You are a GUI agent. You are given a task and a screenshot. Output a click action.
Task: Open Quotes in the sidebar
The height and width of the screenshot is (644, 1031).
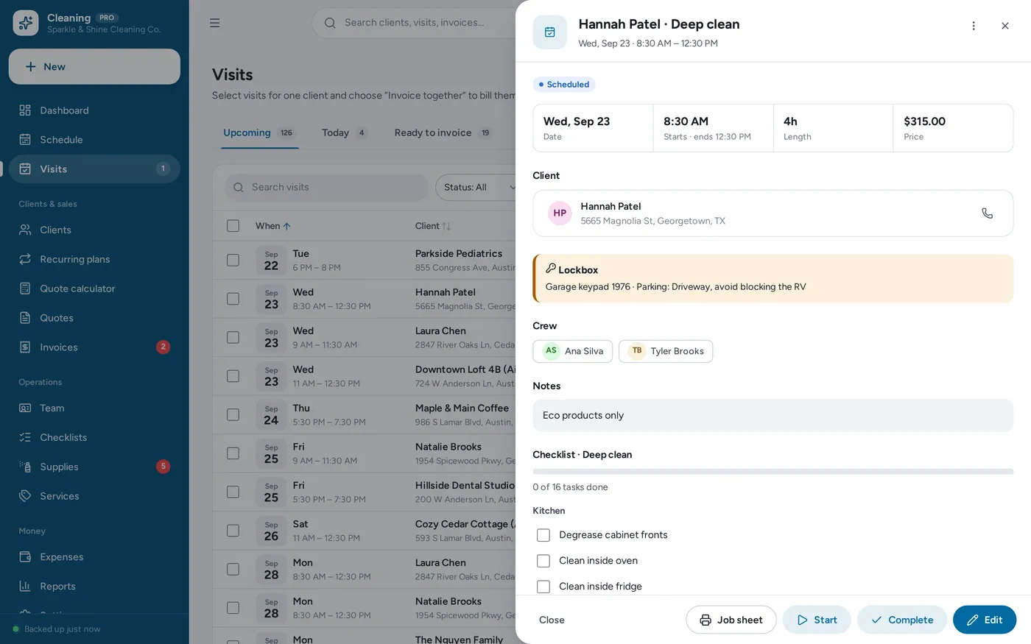click(94, 319)
